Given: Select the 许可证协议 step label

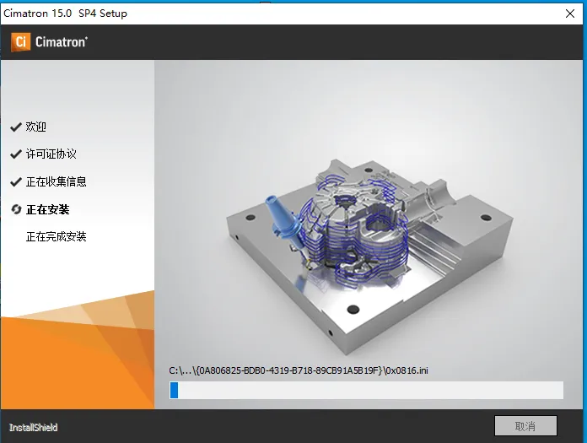Looking at the screenshot, I should (x=51, y=154).
